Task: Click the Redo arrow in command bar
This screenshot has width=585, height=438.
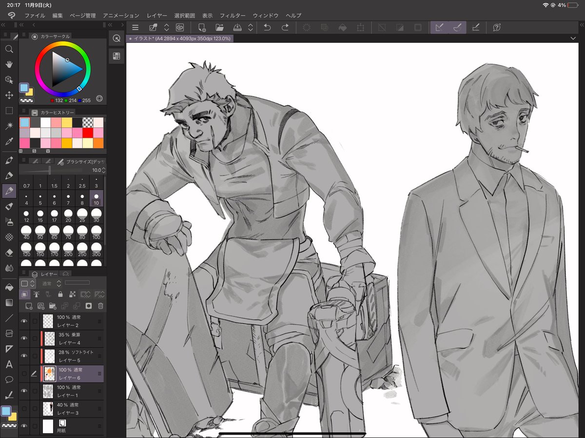Action: [x=285, y=28]
